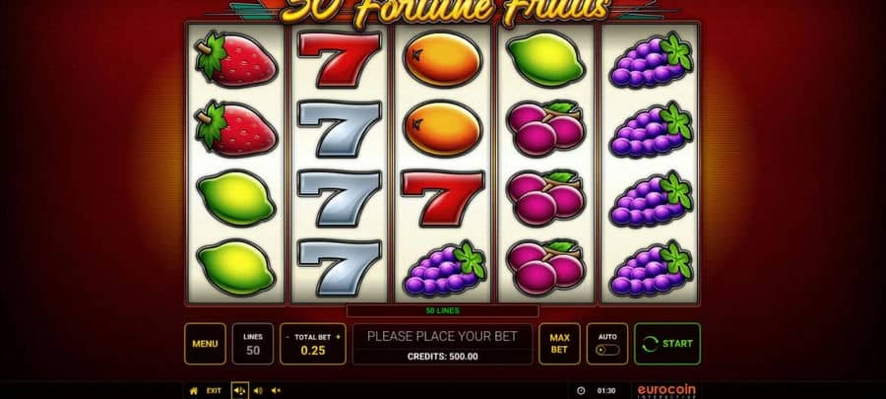Click the clock icon in status bar
The height and width of the screenshot is (399, 886).
click(x=581, y=390)
